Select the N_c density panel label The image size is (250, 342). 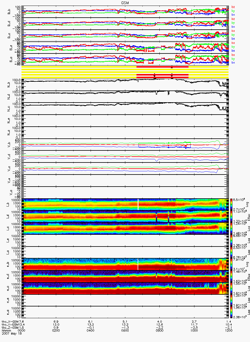click(x=9, y=109)
